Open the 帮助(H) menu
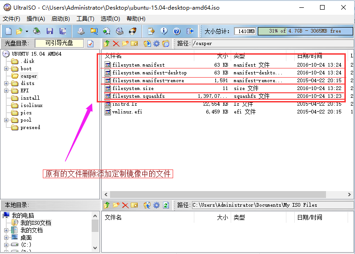 136,19
